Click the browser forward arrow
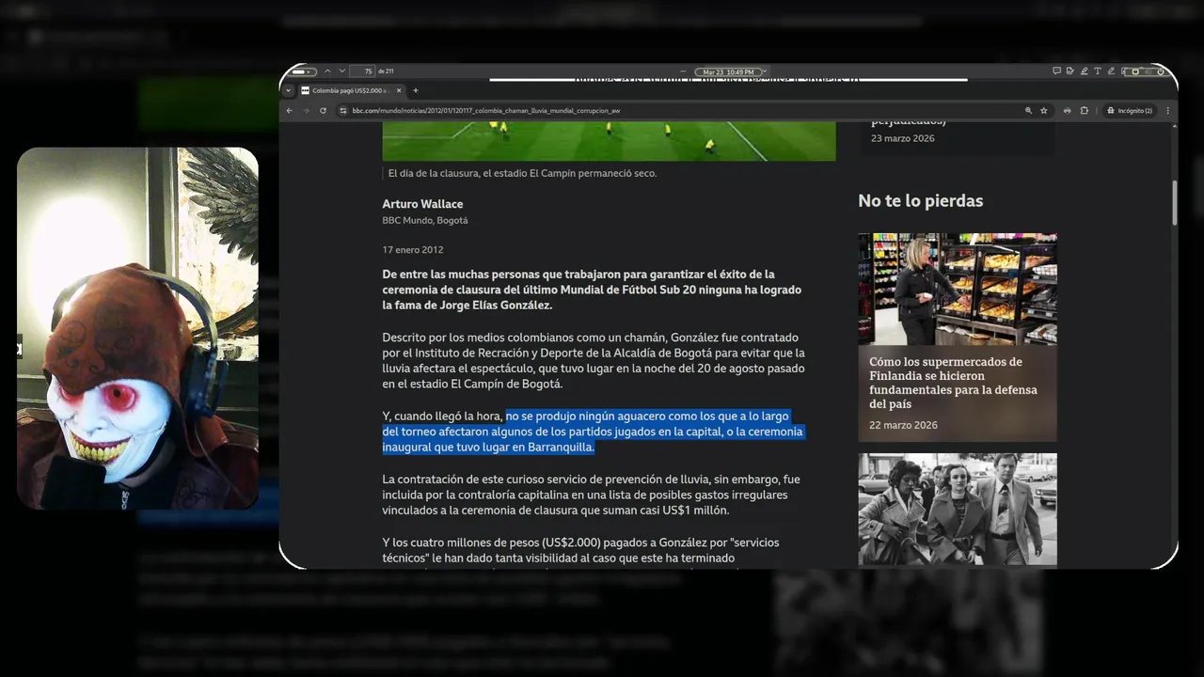The height and width of the screenshot is (677, 1204). coord(306,110)
